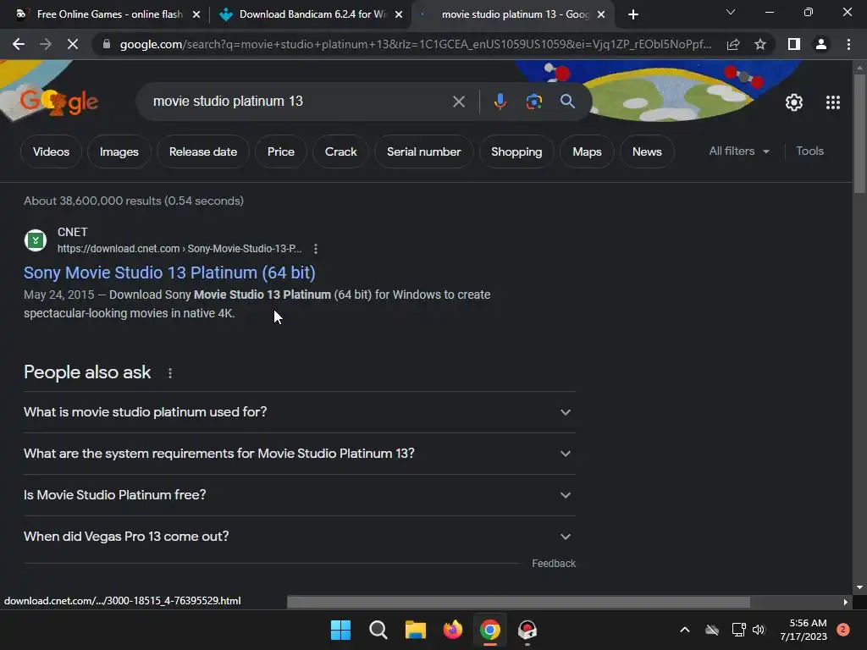Open Google quick settings gear
This screenshot has width=867, height=650.
(x=794, y=102)
